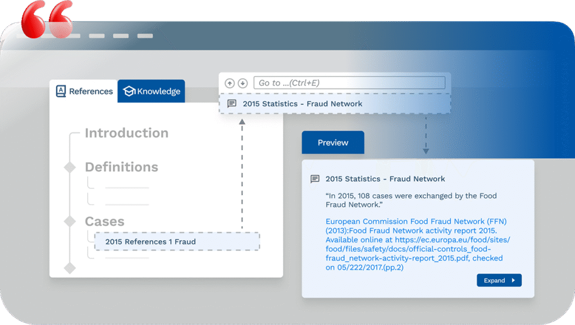The height and width of the screenshot is (325, 575).
Task: Collapse the Cases section via its diamond node
Action: coord(70,221)
